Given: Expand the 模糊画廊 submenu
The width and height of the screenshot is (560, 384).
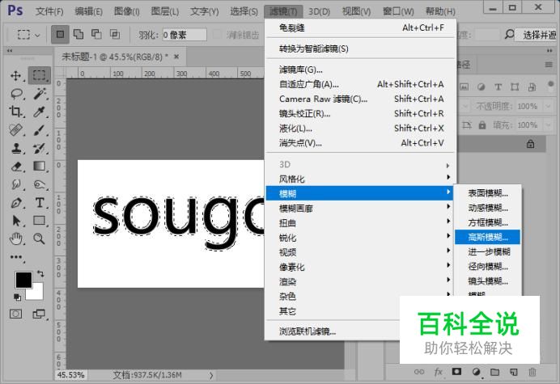Looking at the screenshot, I should tap(361, 208).
